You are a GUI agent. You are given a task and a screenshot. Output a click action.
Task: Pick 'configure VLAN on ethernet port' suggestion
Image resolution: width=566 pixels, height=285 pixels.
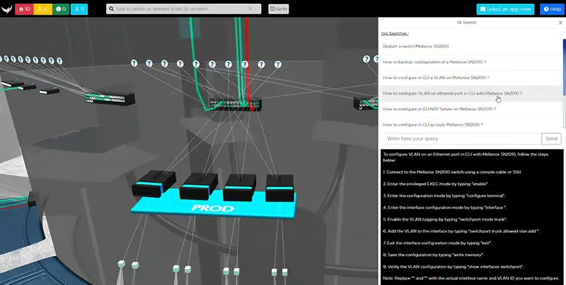point(453,93)
